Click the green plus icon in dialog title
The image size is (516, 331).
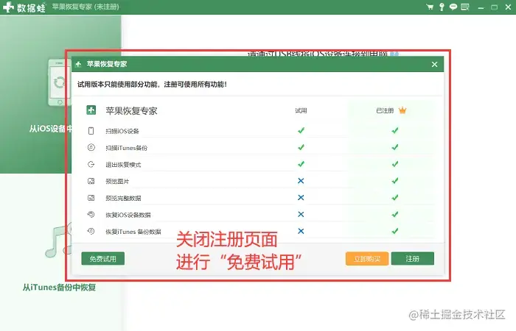(78, 64)
